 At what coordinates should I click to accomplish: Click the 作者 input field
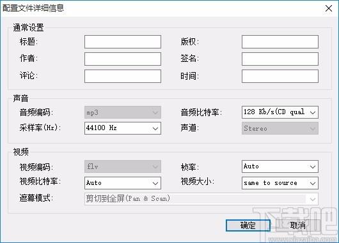click(x=123, y=59)
